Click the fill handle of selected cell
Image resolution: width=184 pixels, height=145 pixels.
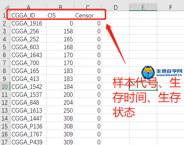coord(157,90)
